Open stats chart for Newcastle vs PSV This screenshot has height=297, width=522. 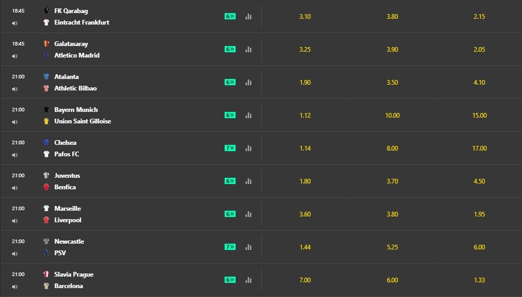[248, 247]
